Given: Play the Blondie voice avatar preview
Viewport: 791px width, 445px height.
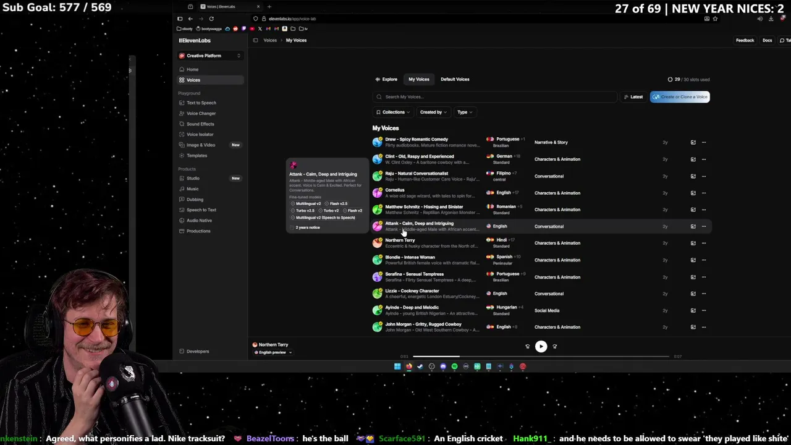Looking at the screenshot, I should click(x=377, y=260).
